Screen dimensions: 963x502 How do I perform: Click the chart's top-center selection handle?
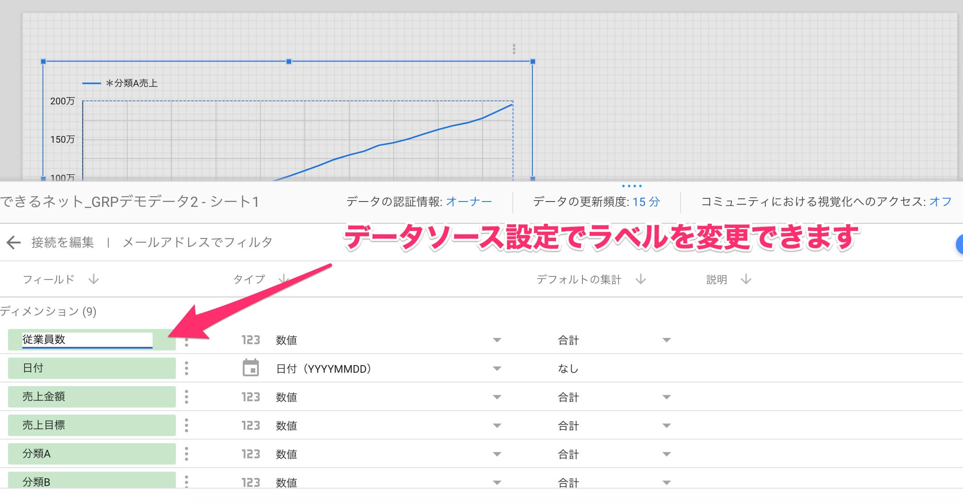(x=289, y=62)
